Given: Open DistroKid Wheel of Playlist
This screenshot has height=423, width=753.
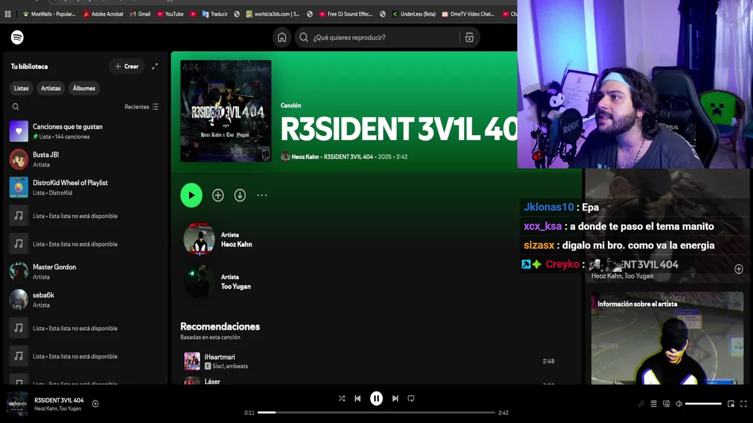Looking at the screenshot, I should point(85,187).
